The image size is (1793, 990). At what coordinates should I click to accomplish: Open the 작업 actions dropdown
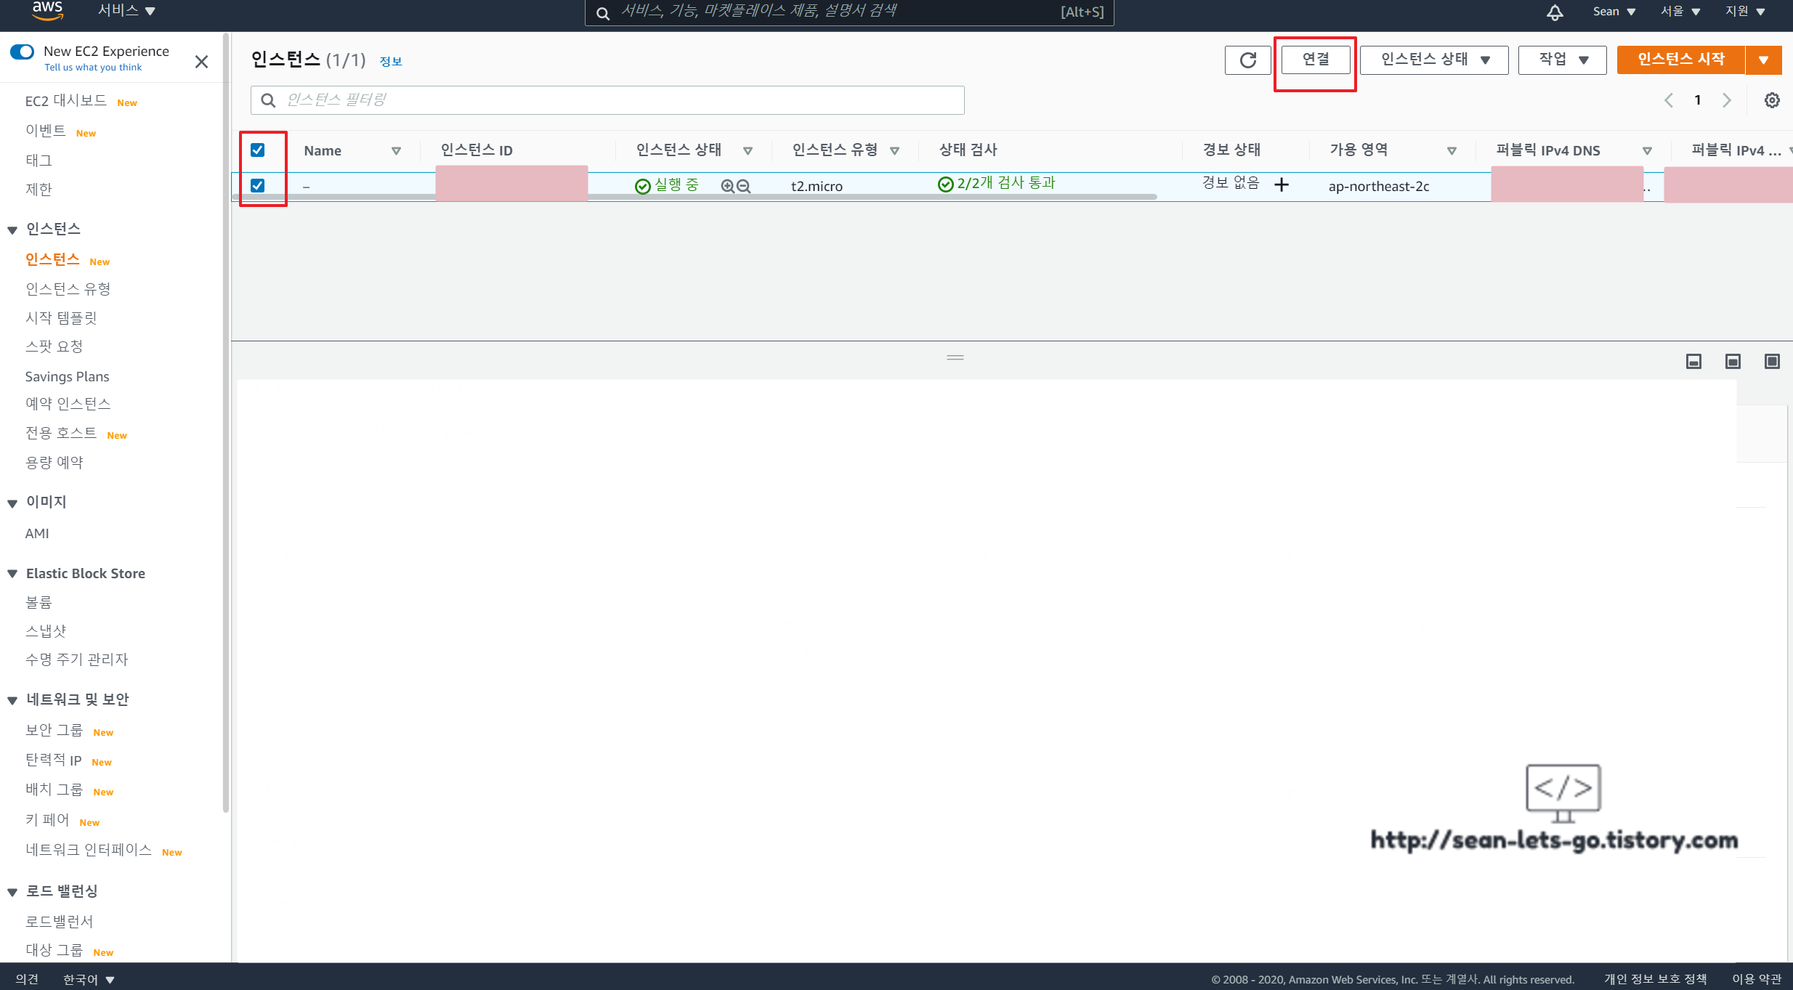1562,60
